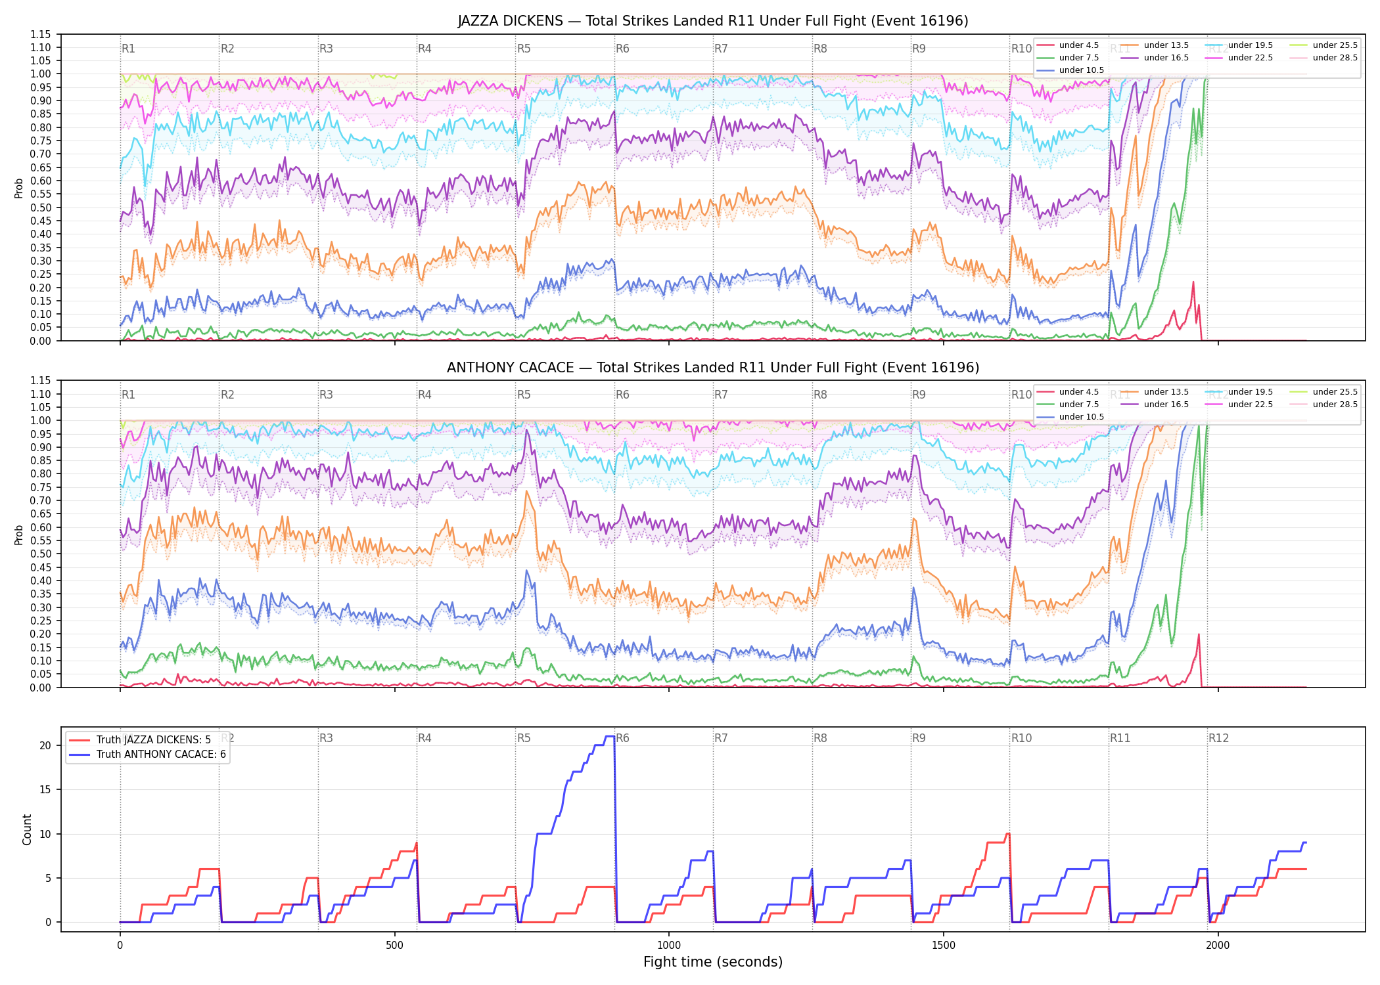Click the 2000 tick on the x-axis
This screenshot has height=985, width=1380.
[x=1218, y=946]
